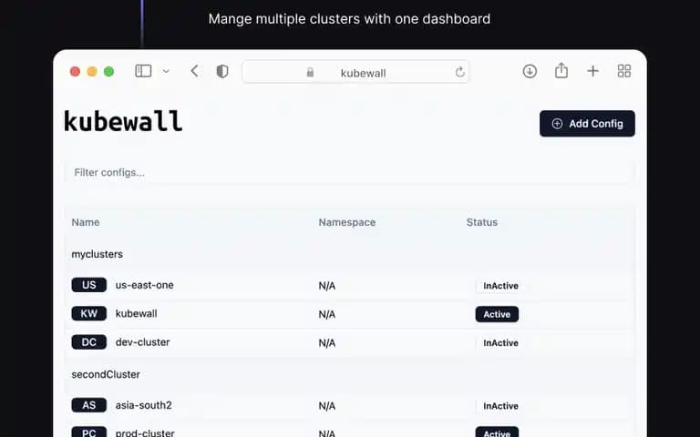Viewport: 700px width, 437px height.
Task: Click the AS cluster badge
Action: [x=88, y=405]
